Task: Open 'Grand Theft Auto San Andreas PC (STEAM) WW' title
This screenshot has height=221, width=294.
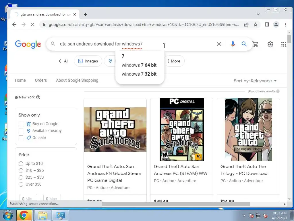Action: (181, 170)
